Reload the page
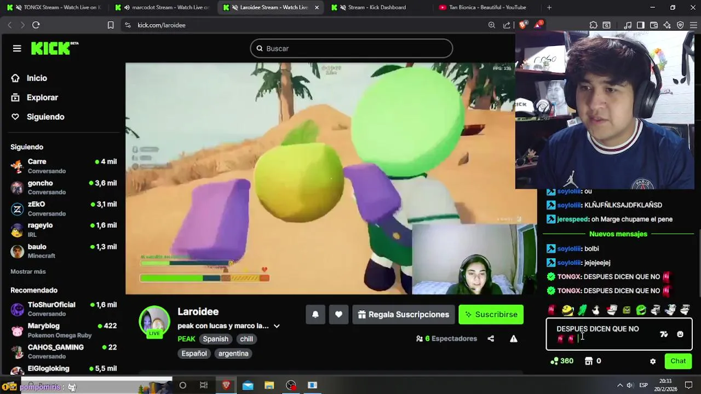 click(36, 25)
